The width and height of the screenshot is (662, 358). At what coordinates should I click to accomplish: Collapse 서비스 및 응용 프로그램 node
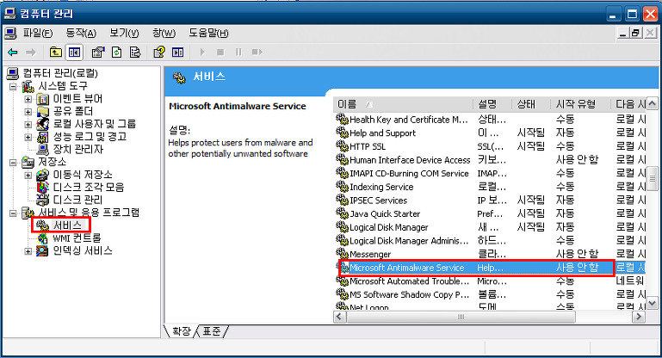pos(13,213)
